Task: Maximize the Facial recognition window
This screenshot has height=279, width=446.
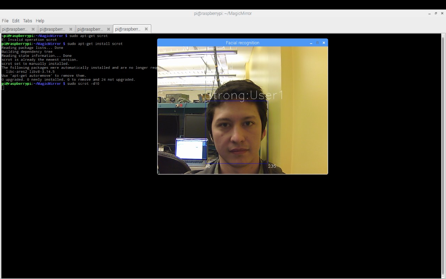Action: pyautogui.click(x=317, y=43)
